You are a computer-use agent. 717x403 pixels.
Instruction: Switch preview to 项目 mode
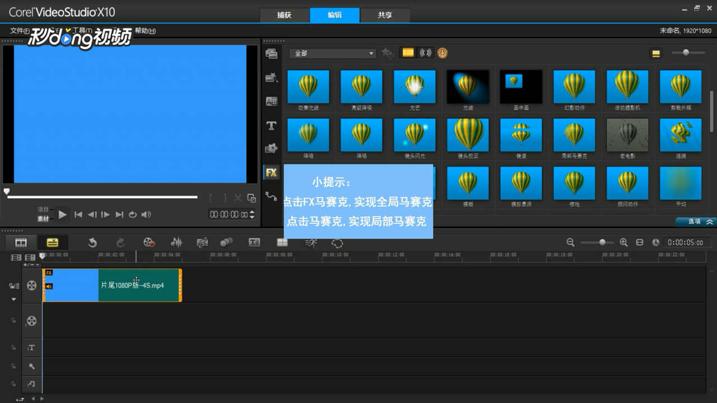coord(43,209)
